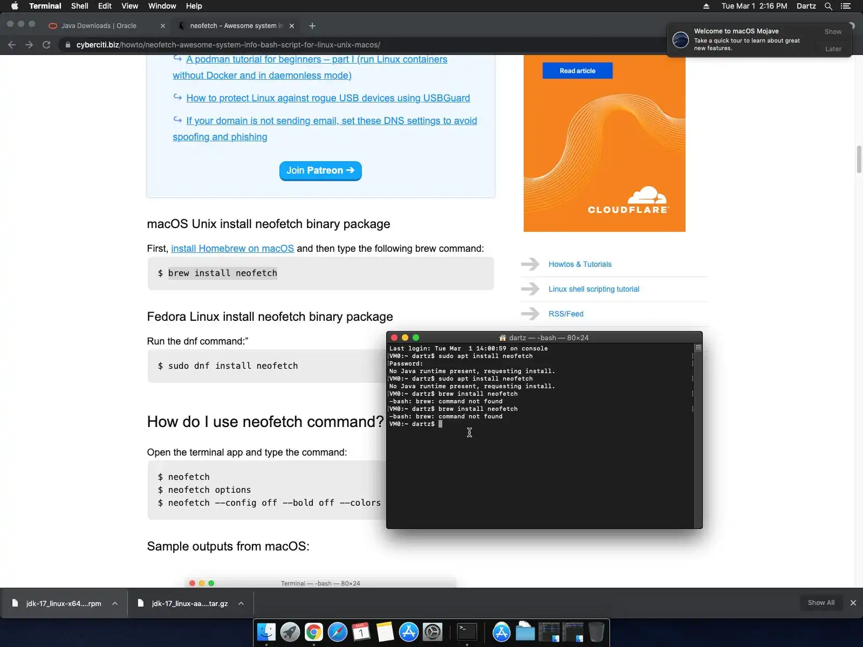This screenshot has width=863, height=647.
Task: Click the Mojave notification Welcome message
Action: (747, 39)
